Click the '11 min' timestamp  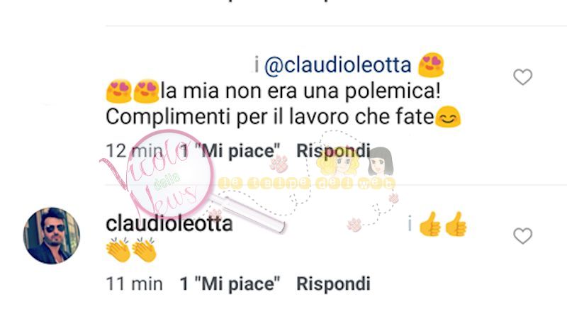(x=134, y=283)
